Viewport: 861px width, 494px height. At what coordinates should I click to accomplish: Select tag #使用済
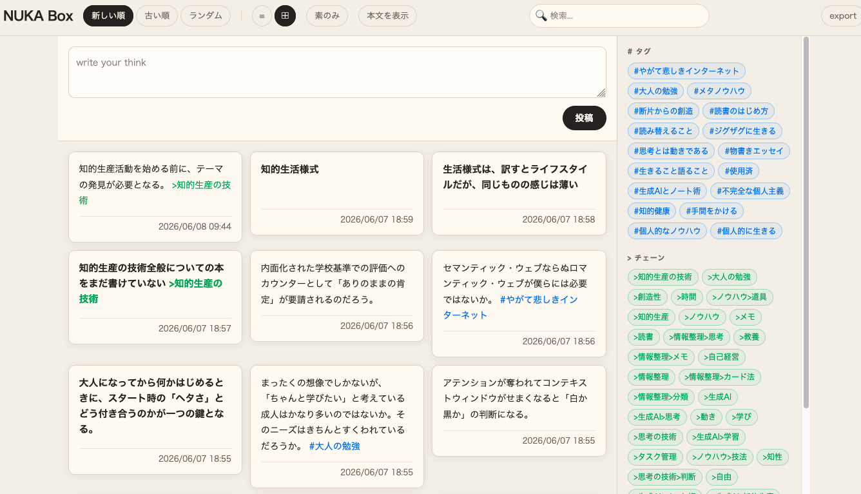pos(739,171)
